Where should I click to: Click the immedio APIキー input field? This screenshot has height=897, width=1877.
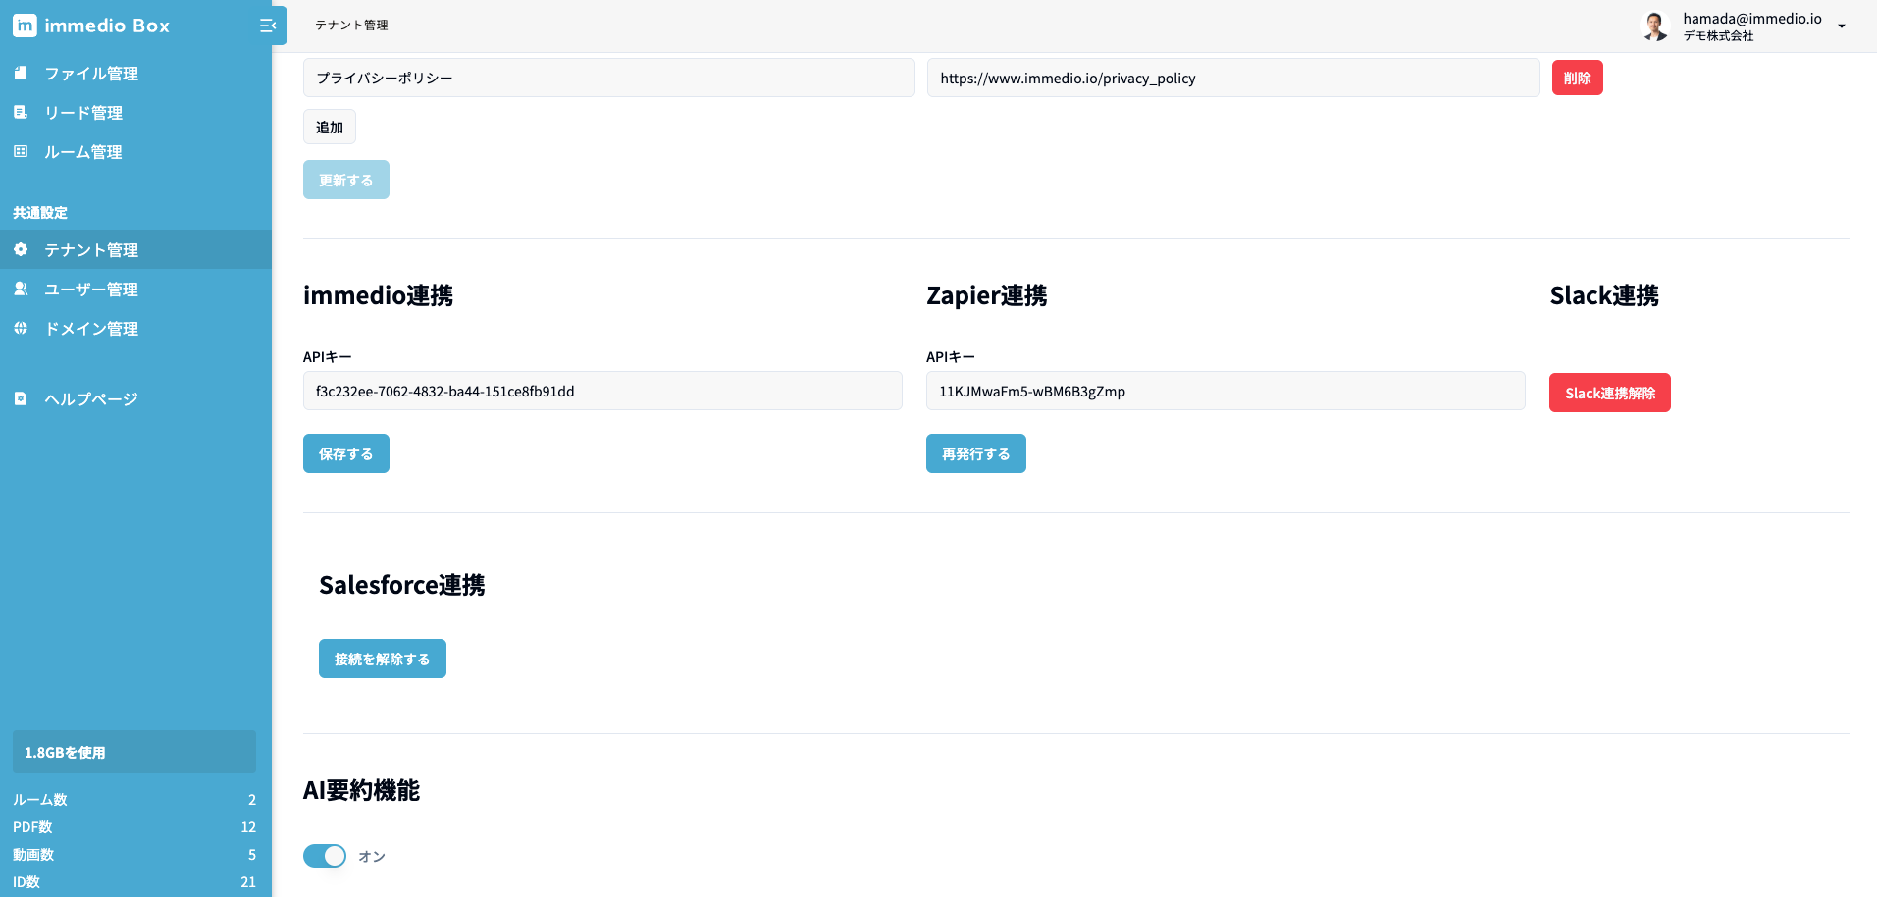coord(602,391)
